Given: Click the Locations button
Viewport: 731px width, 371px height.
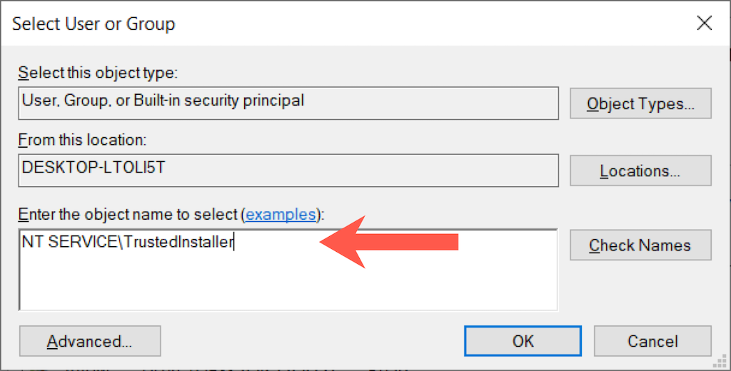Looking at the screenshot, I should click(x=640, y=171).
